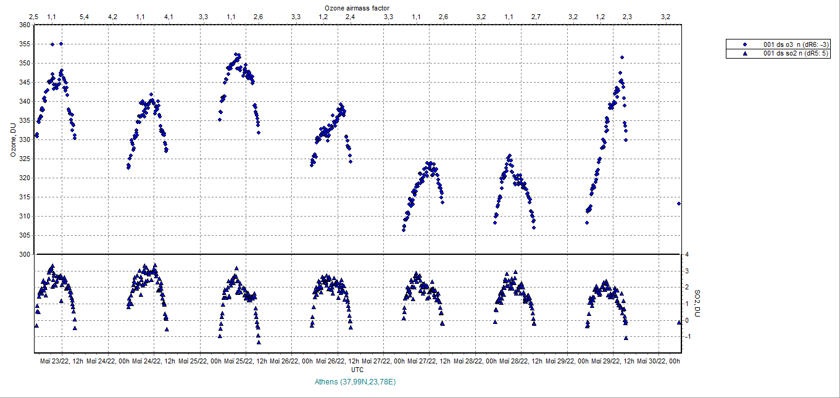Viewport: 840px width, 398px height.
Task: Click the 360 value on the ozone axis
Action: pyautogui.click(x=24, y=25)
